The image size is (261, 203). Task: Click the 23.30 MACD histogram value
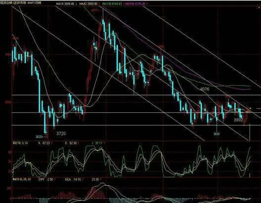tap(95, 180)
